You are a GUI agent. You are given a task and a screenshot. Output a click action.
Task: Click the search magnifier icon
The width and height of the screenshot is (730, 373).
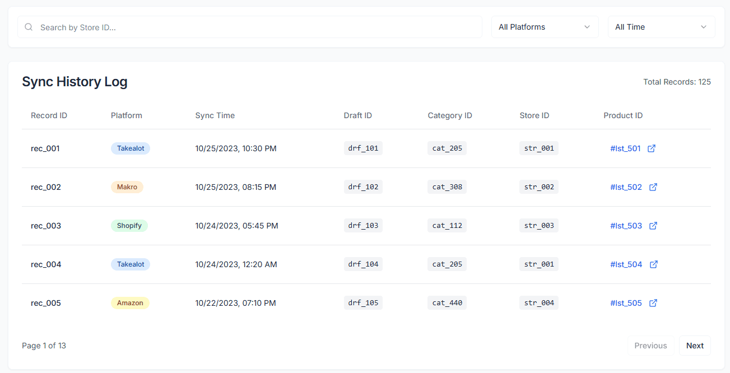pyautogui.click(x=28, y=26)
